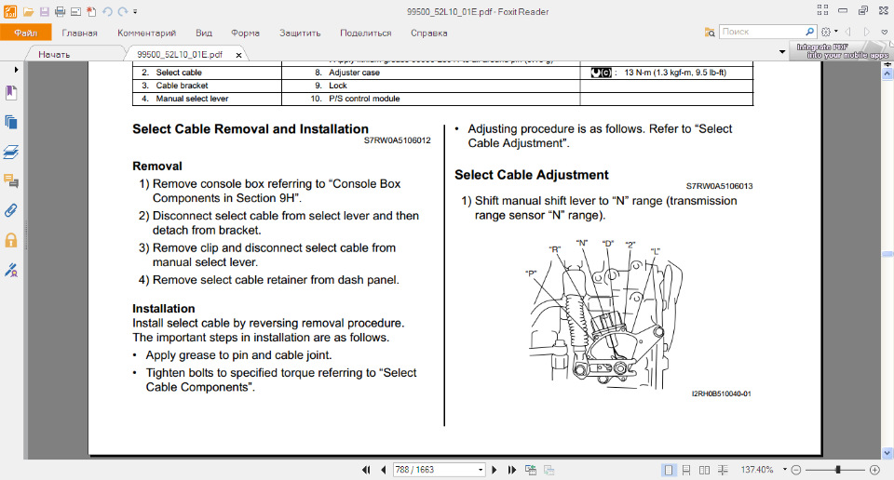Click the scrollbar up arrow
Image resolution: width=894 pixels, height=480 pixels.
887,74
